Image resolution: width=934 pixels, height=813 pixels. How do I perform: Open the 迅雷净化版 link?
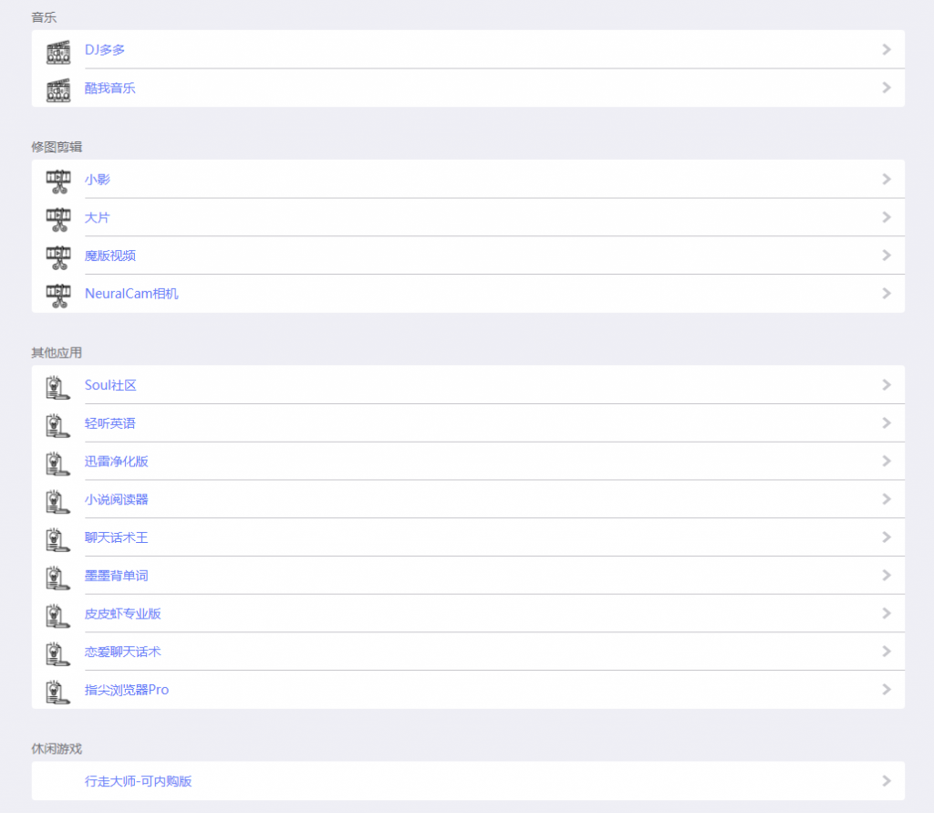click(x=116, y=462)
